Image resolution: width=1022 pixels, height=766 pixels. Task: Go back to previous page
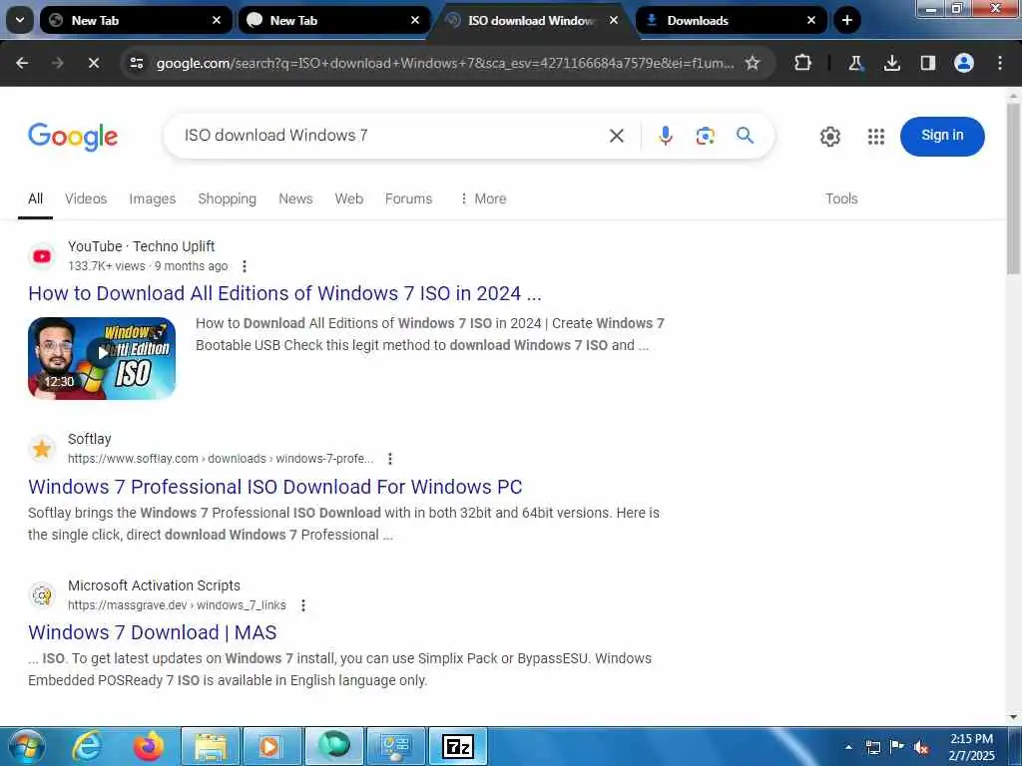click(22, 63)
